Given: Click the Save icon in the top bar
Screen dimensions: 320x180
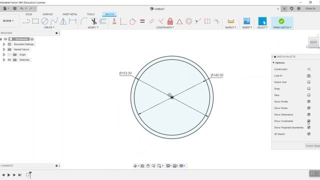Looking at the screenshot, I should click(14, 8).
